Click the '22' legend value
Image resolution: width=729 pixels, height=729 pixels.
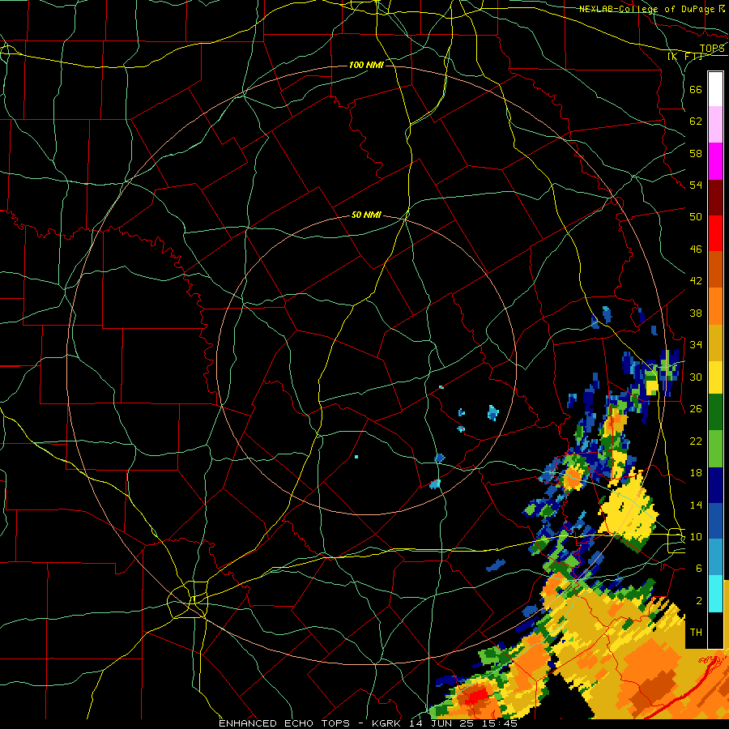tap(696, 441)
